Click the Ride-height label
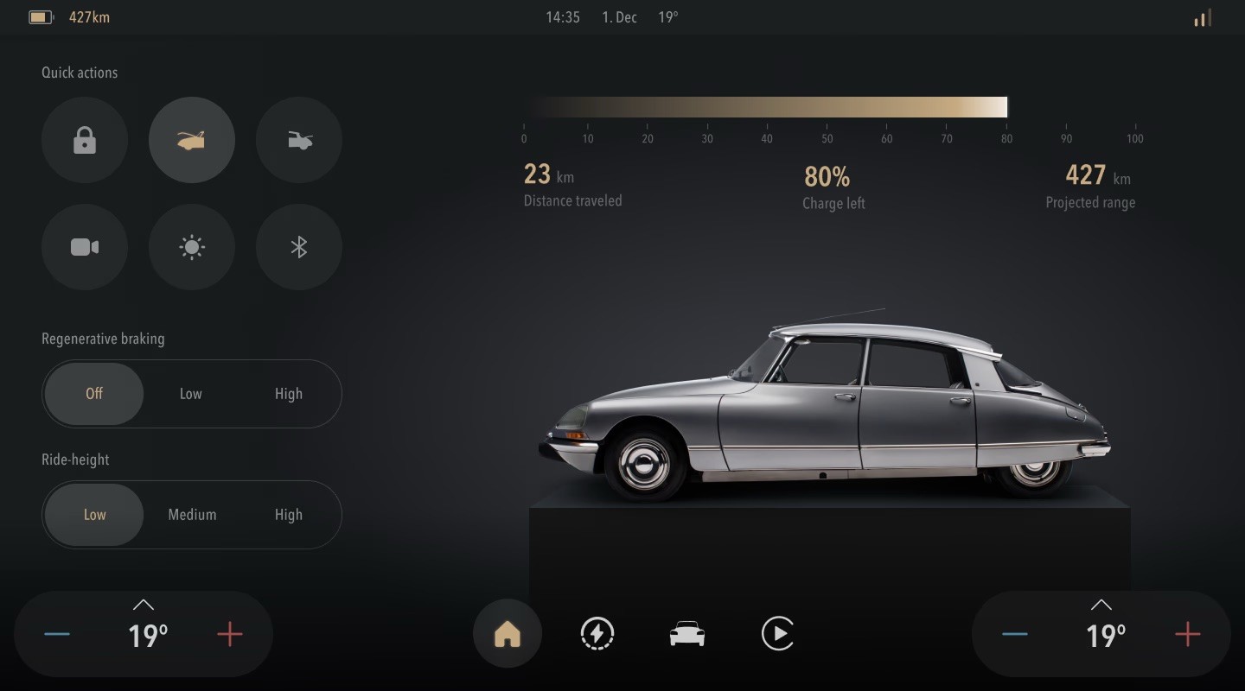 [75, 460]
